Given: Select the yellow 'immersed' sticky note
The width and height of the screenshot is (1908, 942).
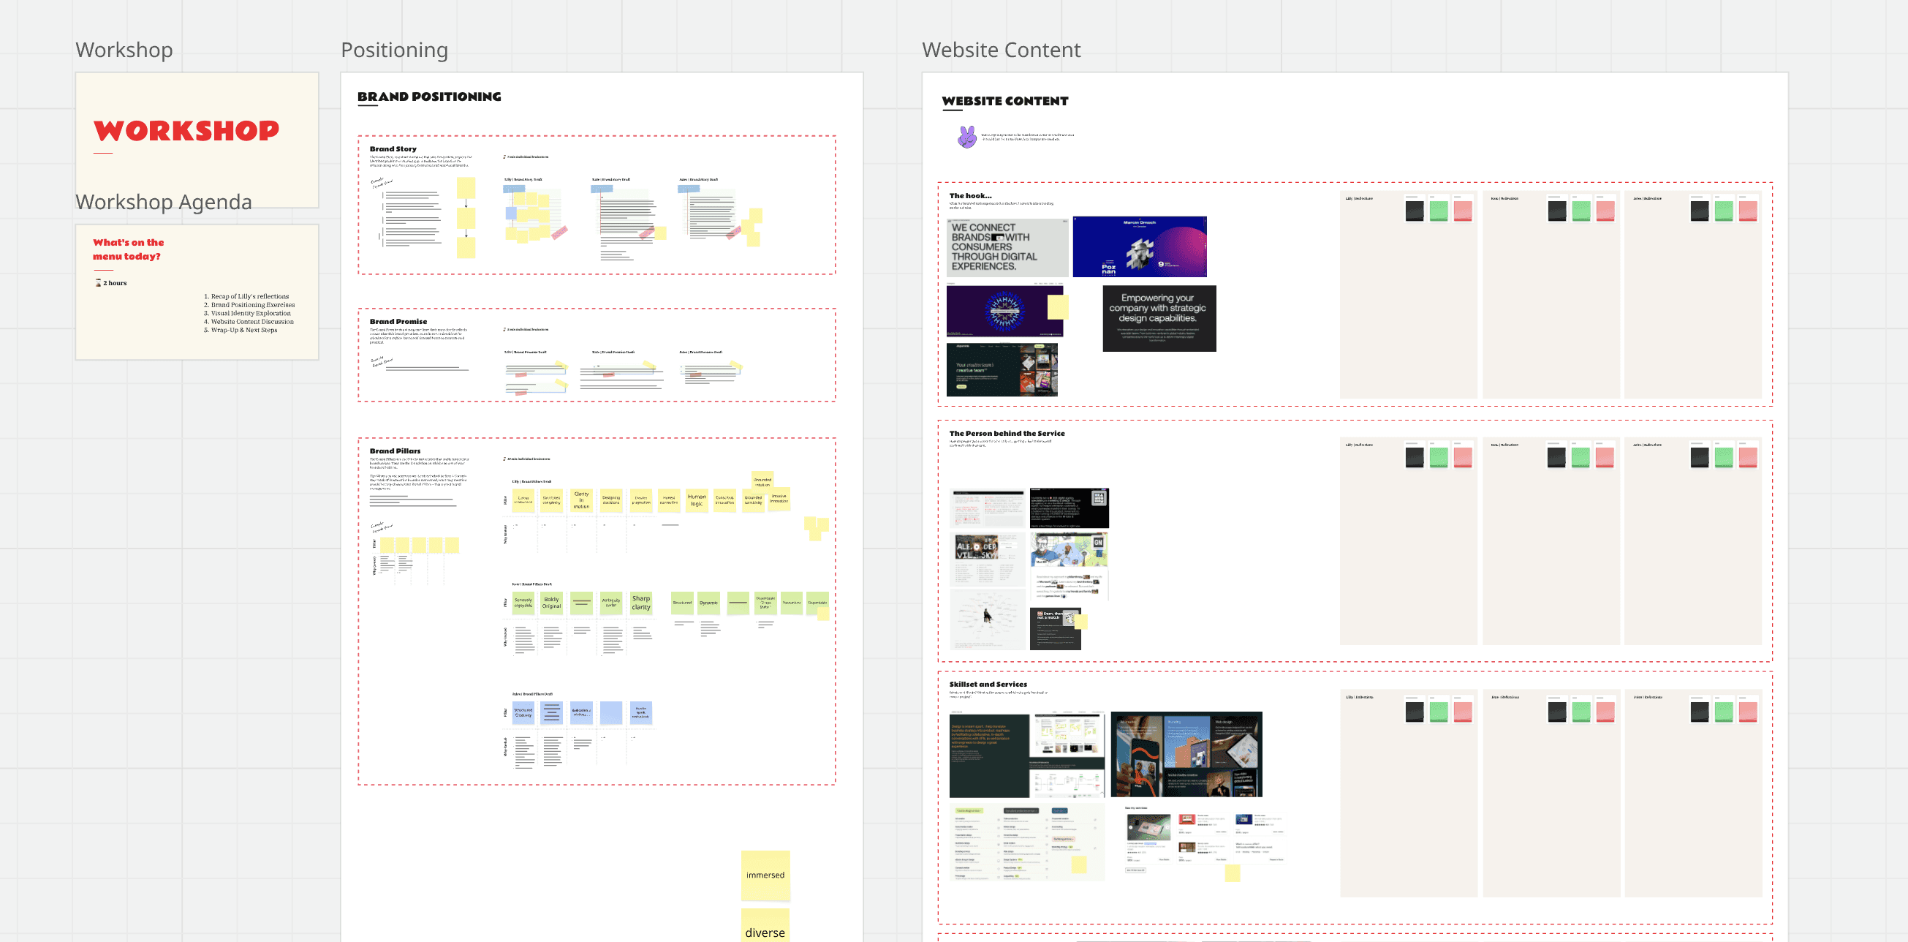Looking at the screenshot, I should click(x=765, y=875).
